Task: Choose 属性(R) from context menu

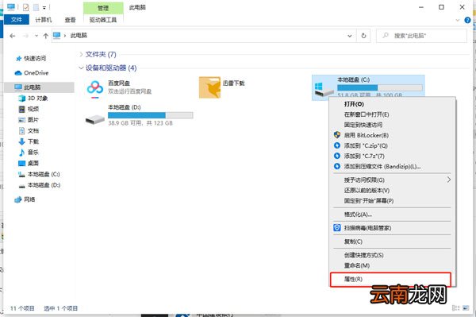Action: click(x=390, y=279)
